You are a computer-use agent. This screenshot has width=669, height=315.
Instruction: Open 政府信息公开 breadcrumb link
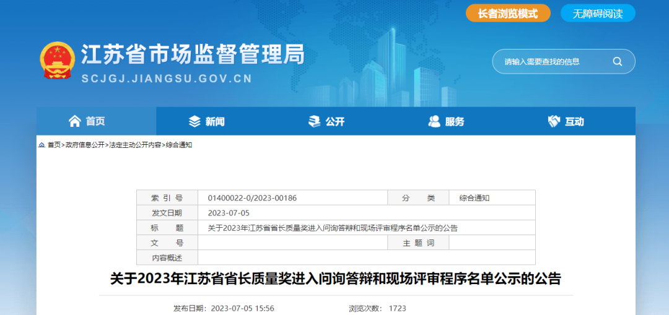tap(85, 145)
